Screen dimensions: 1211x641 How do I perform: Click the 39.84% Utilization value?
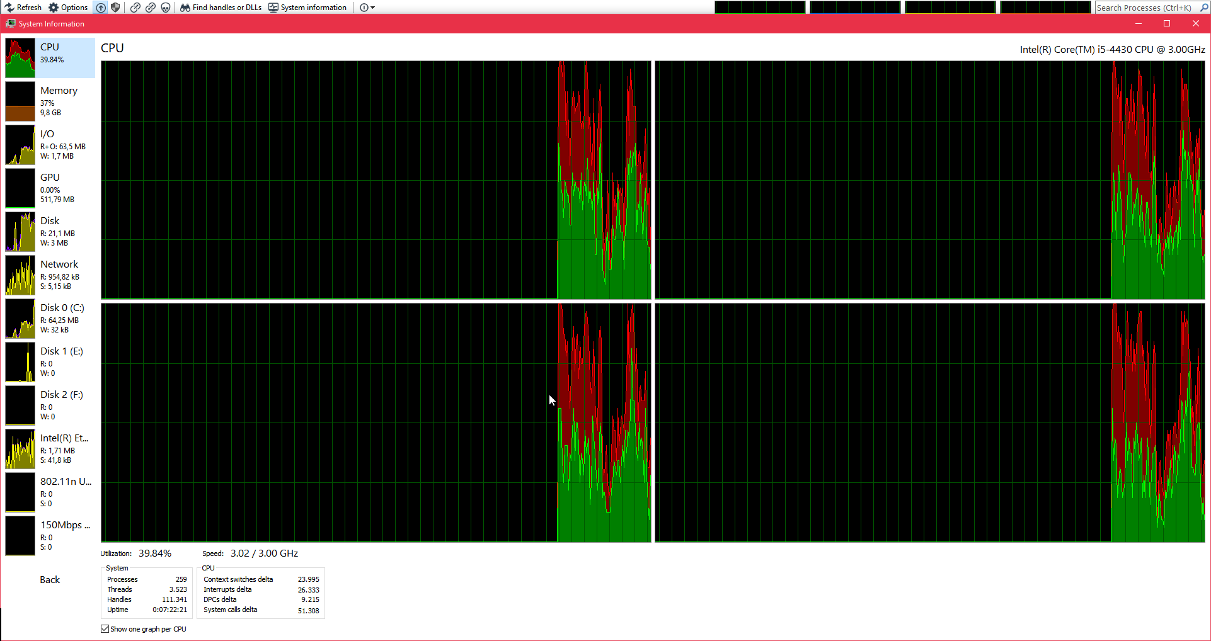[x=155, y=553]
